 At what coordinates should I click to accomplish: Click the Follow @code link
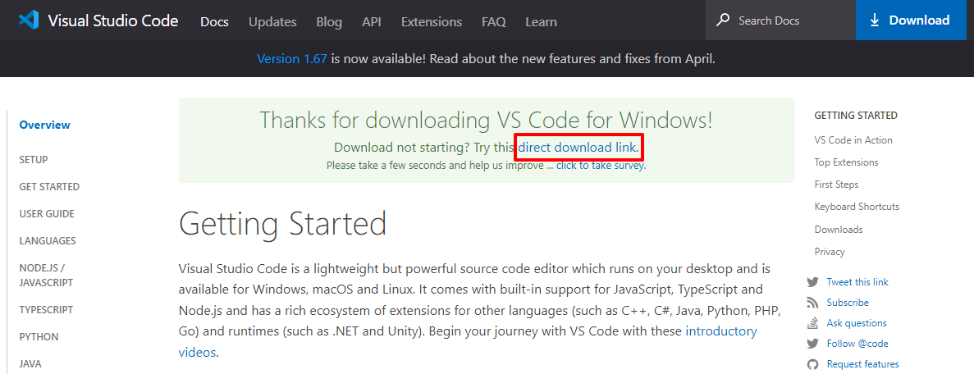click(857, 344)
